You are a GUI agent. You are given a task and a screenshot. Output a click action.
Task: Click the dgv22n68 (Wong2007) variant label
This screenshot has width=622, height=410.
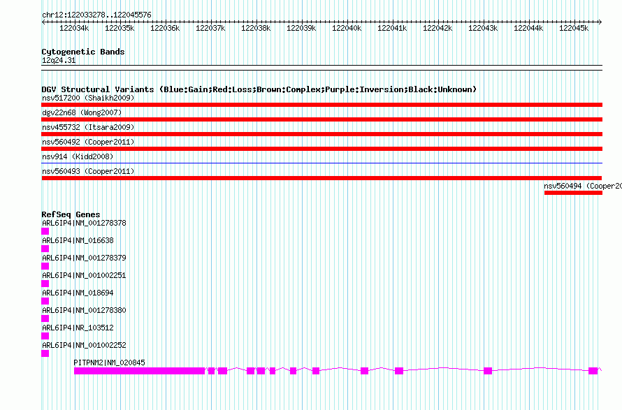click(x=82, y=112)
